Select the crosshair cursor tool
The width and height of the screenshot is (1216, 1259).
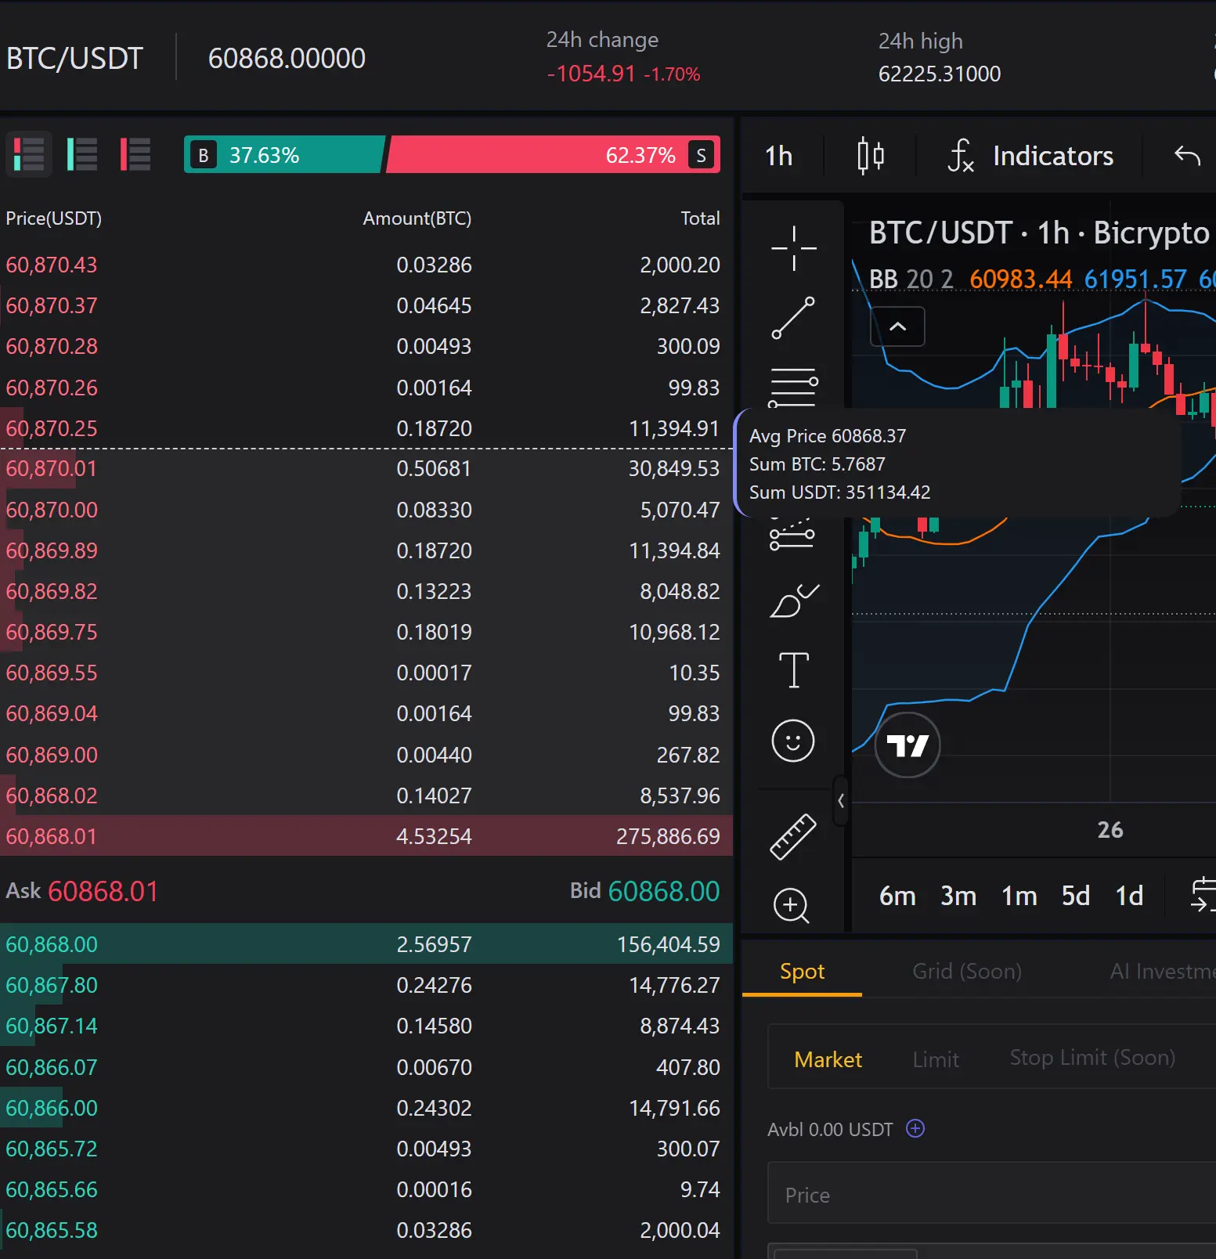[793, 248]
